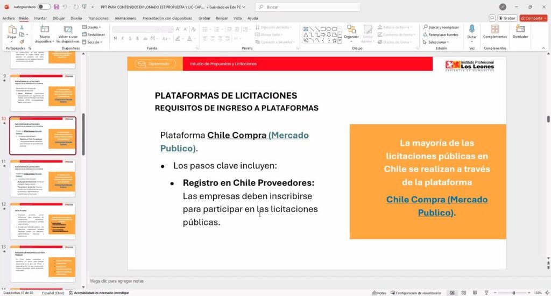Click the zoom out minus button
Screen dimensions: 551x296
tap(495, 292)
